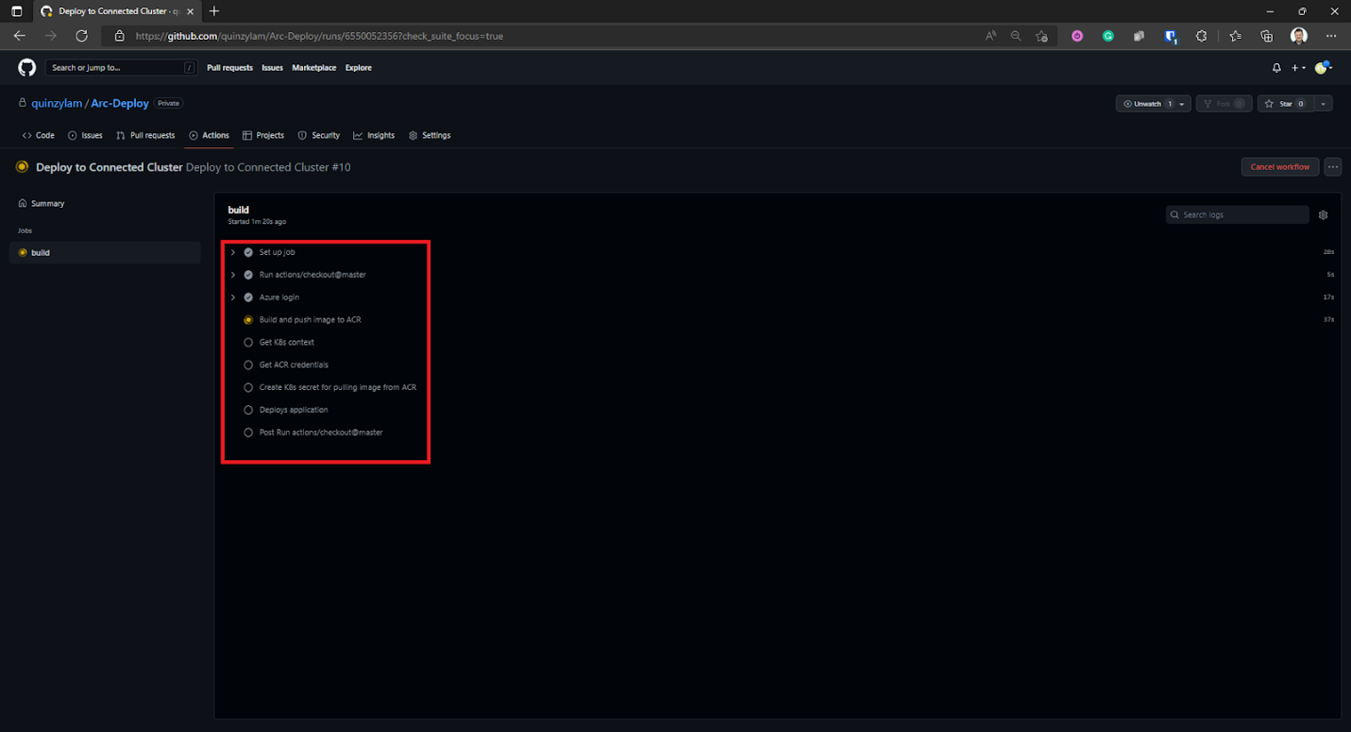Open the browser profile picture
The height and width of the screenshot is (732, 1351).
1299,36
